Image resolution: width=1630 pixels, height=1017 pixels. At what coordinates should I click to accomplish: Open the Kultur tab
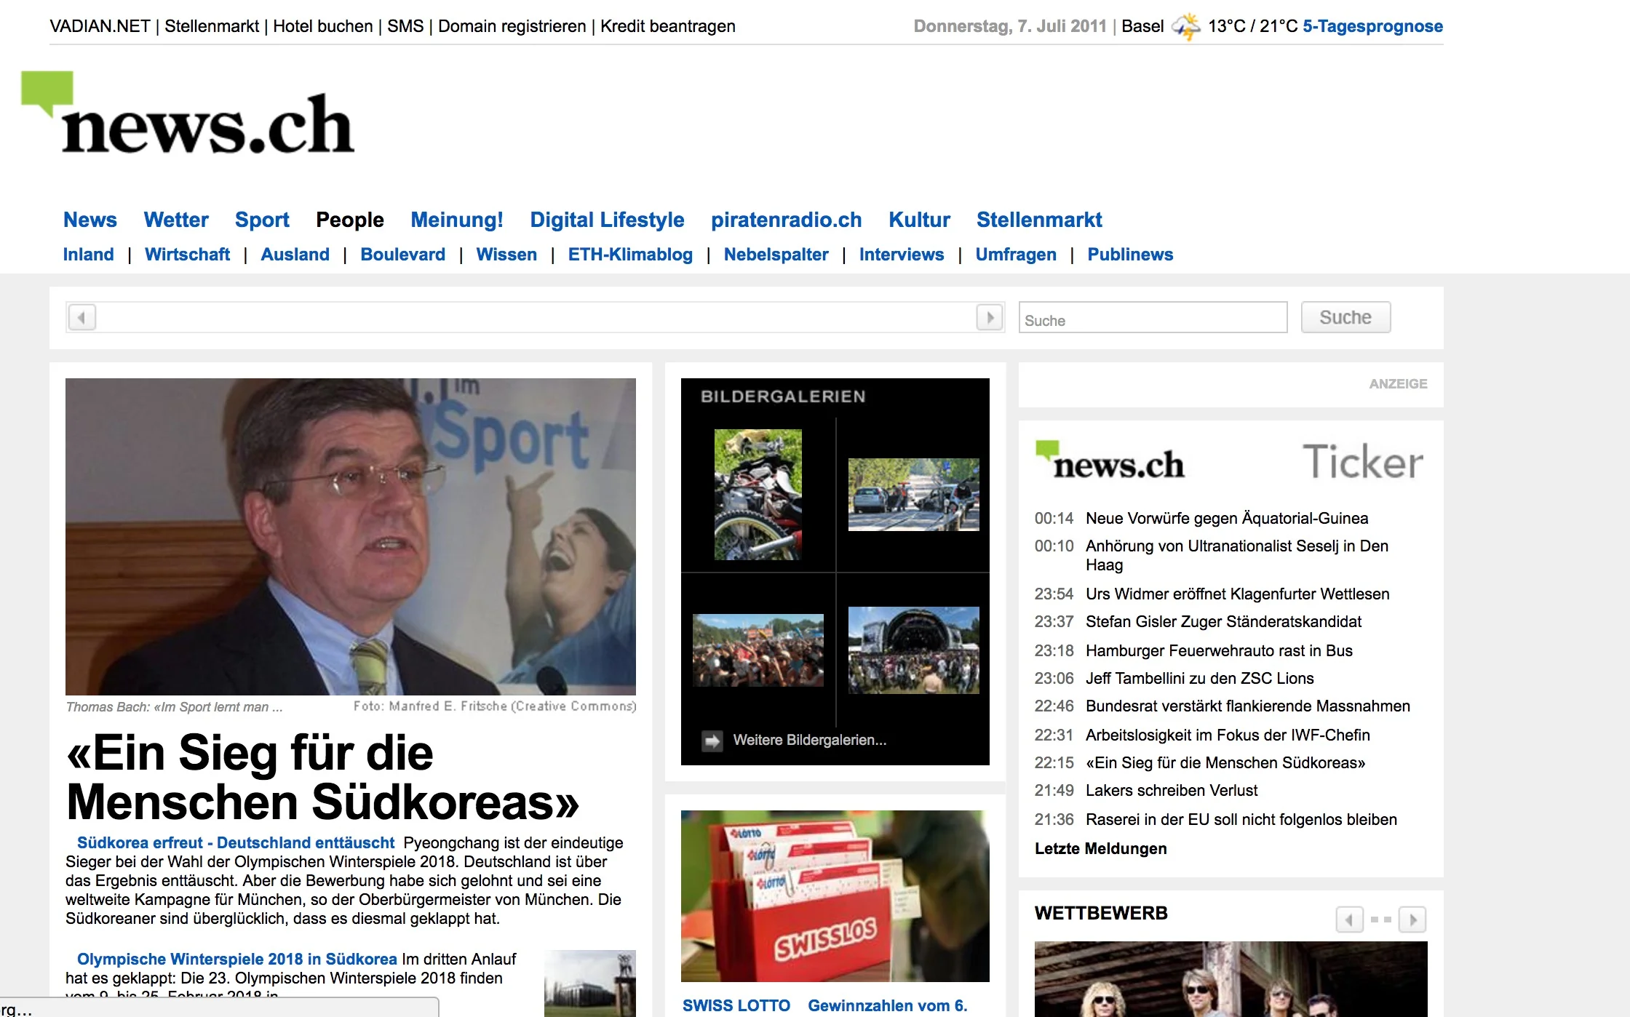tap(920, 220)
